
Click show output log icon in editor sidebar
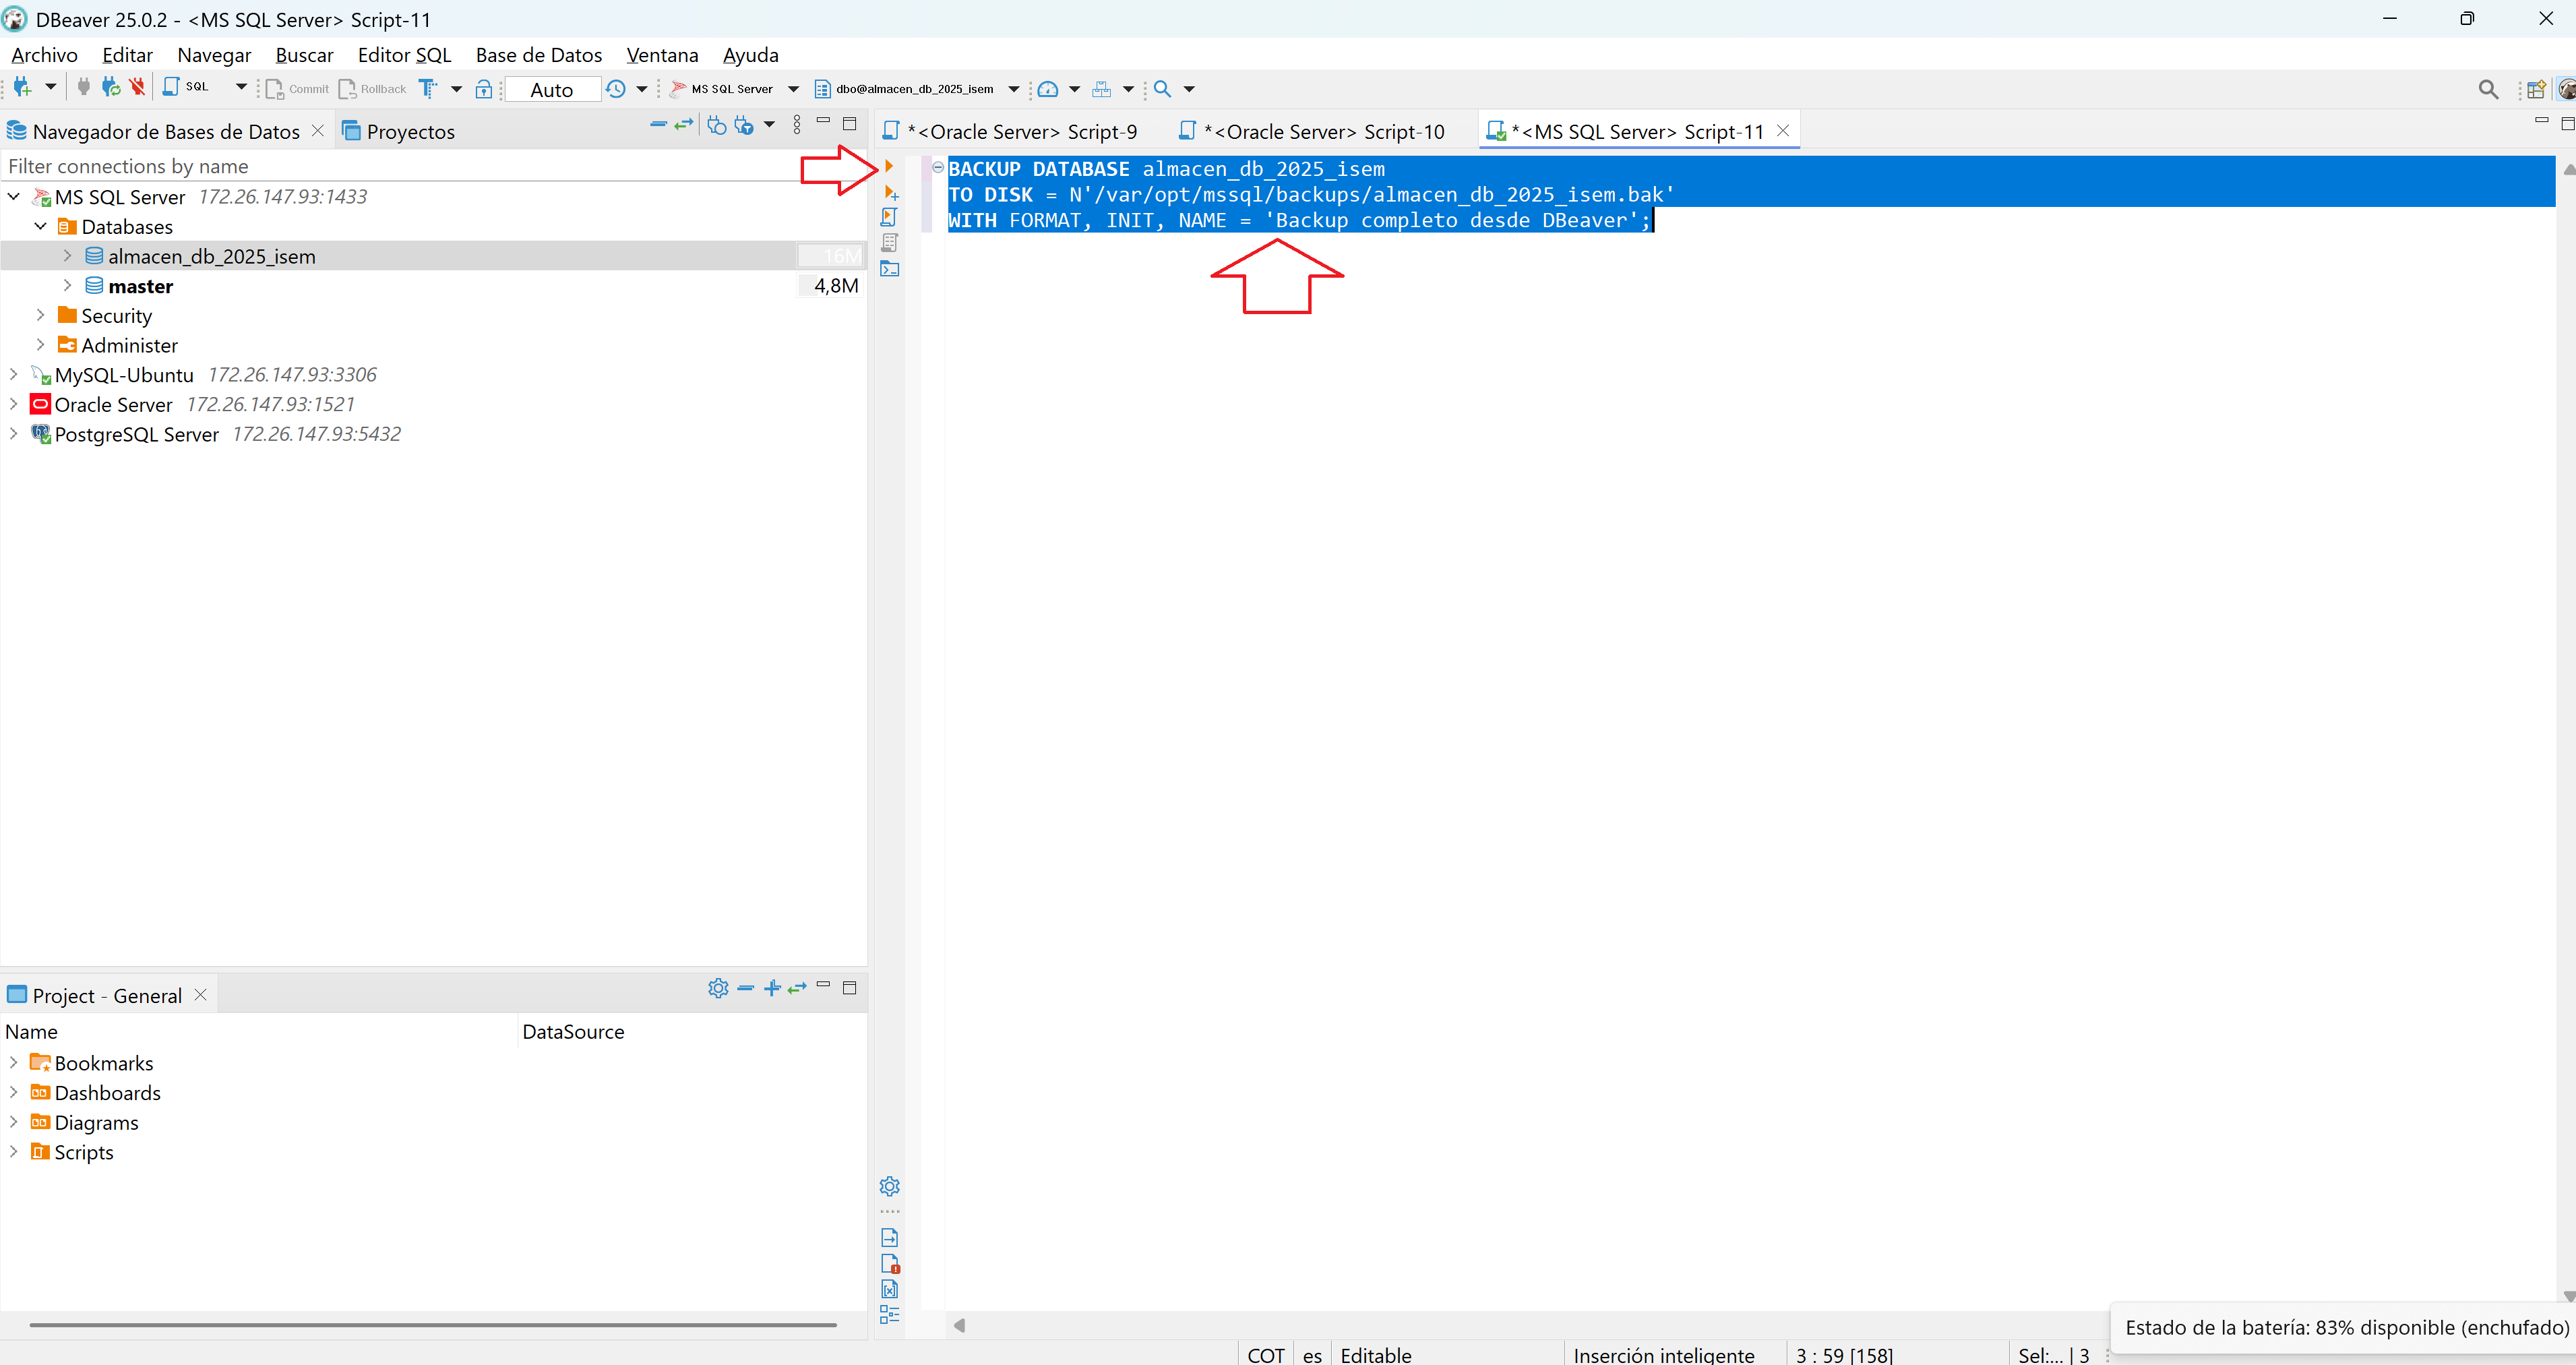(x=889, y=1238)
